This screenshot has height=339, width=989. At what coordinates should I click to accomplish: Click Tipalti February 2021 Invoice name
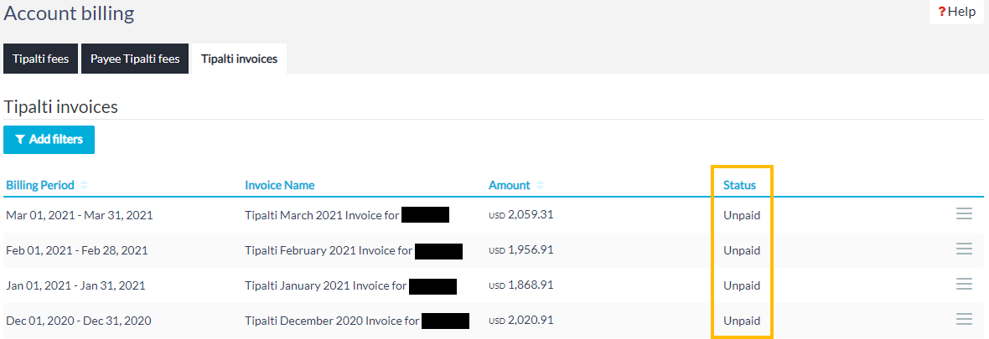(x=329, y=250)
